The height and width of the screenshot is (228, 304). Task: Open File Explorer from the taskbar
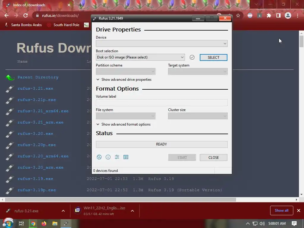tap(55, 224)
